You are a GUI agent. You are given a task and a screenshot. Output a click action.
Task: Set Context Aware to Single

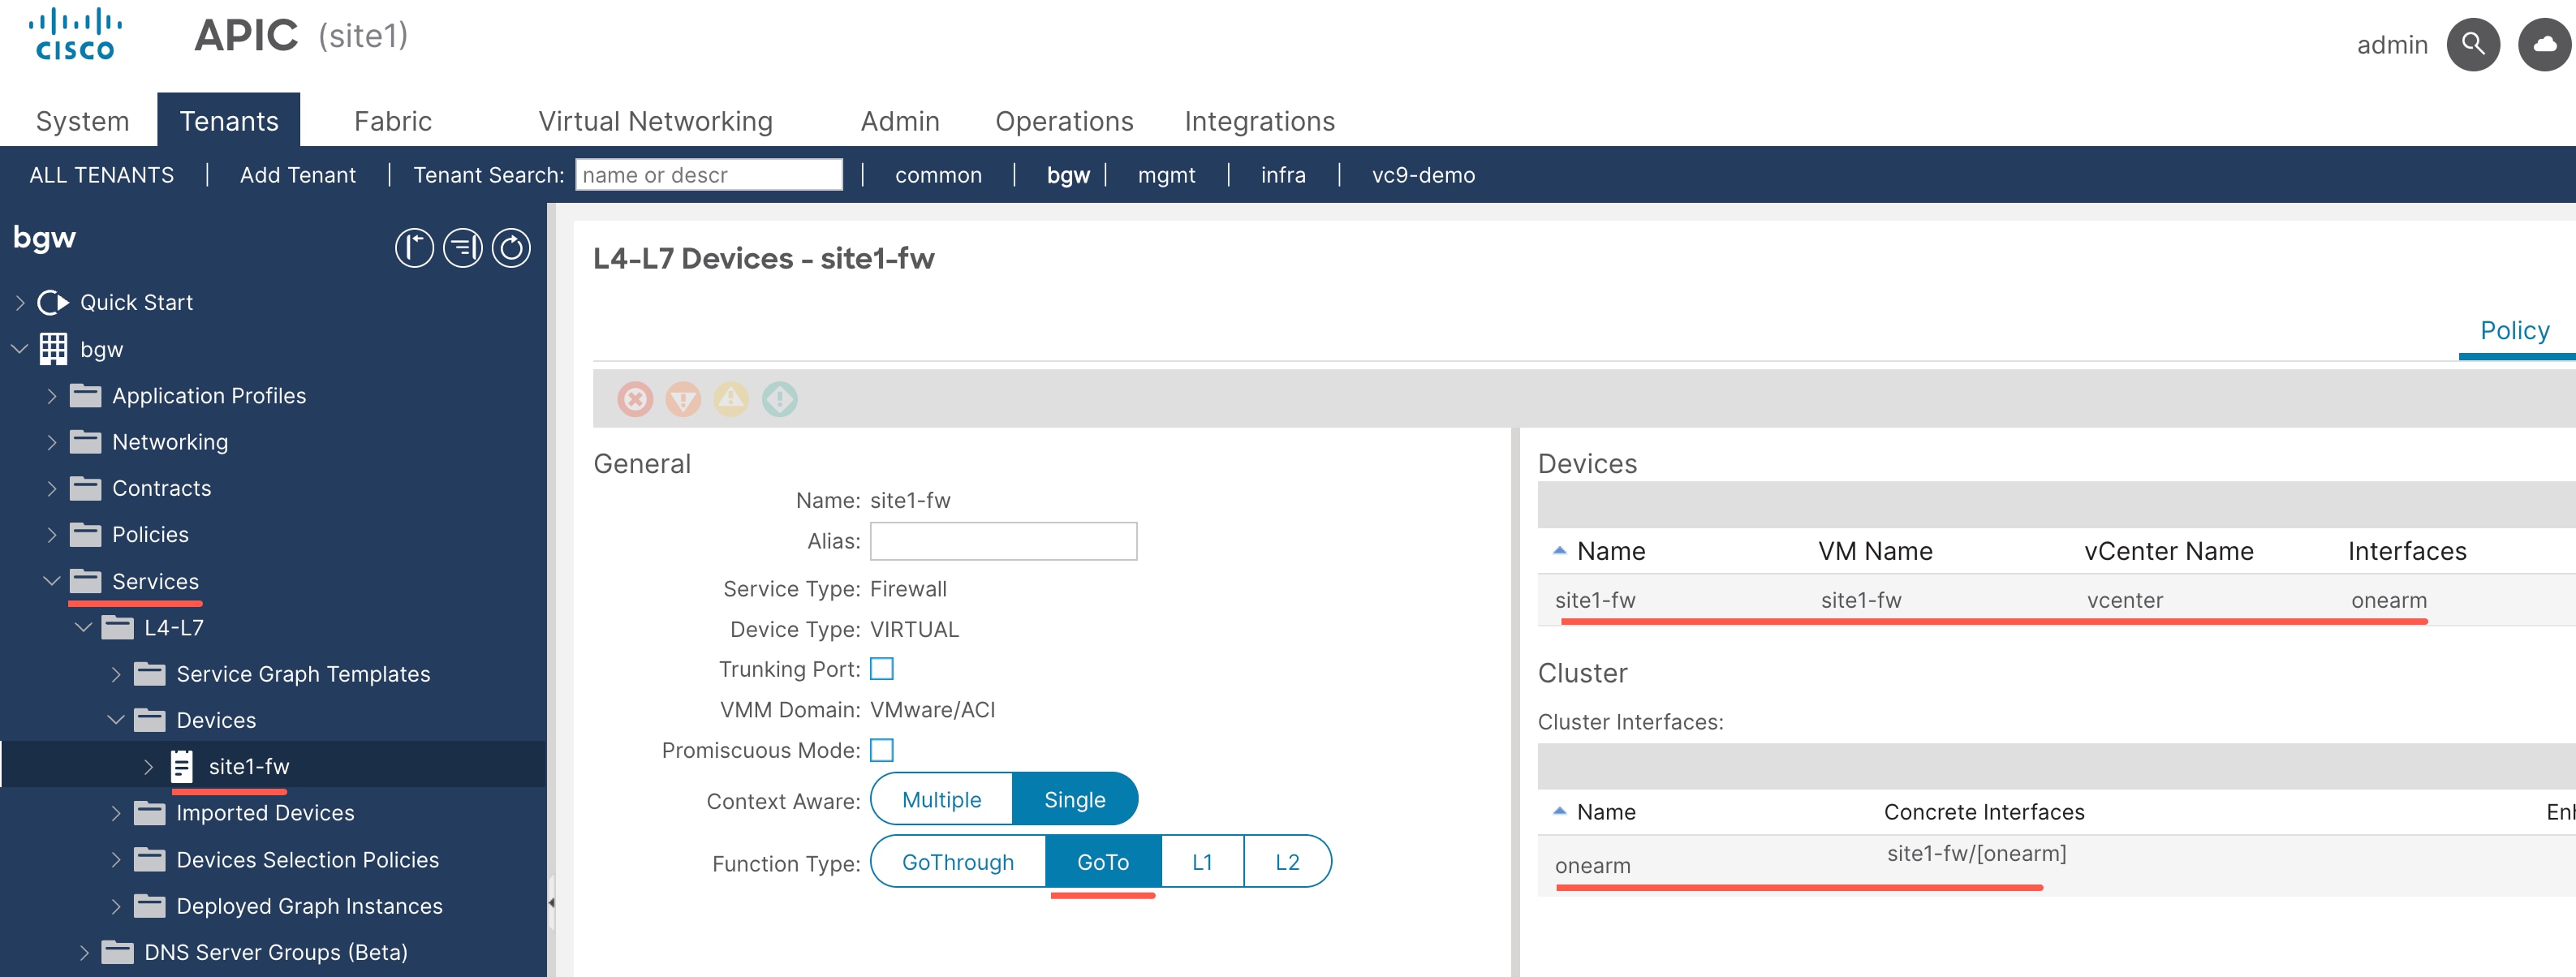click(1075, 799)
